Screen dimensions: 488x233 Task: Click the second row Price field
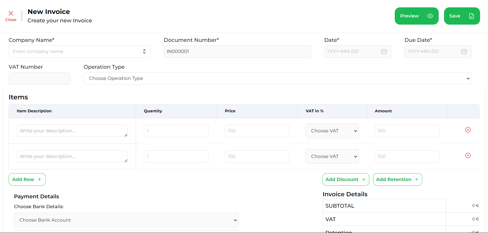click(257, 156)
